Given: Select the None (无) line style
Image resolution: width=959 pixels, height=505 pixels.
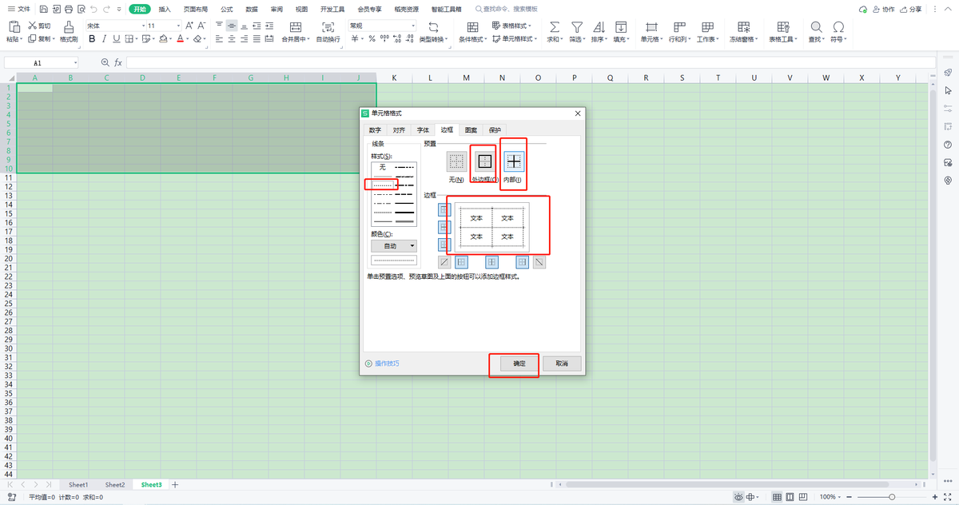Looking at the screenshot, I should coord(383,167).
